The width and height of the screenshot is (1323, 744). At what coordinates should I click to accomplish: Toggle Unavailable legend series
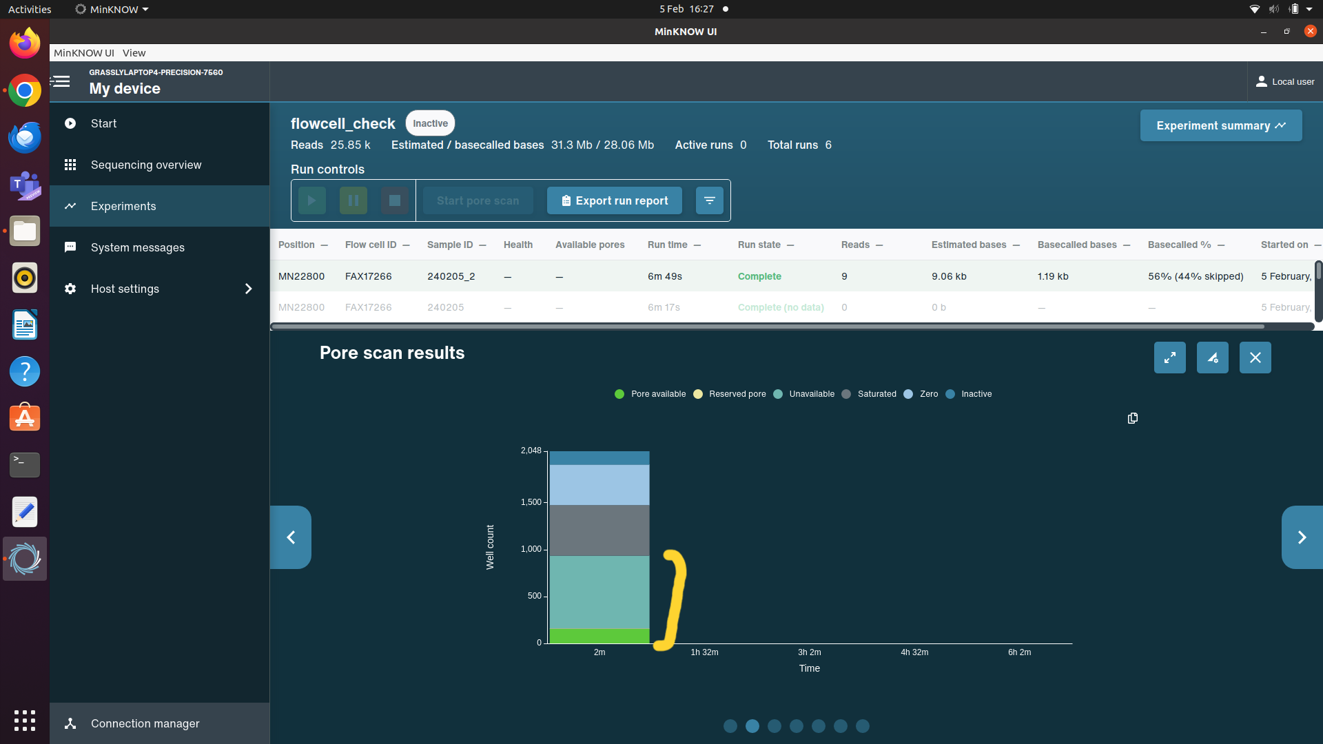point(803,394)
